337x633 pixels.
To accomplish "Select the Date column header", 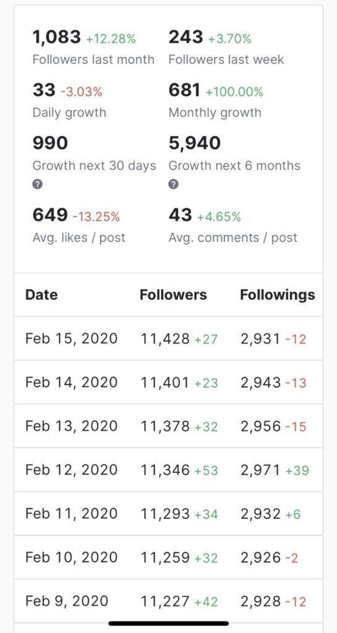I will tap(41, 295).
